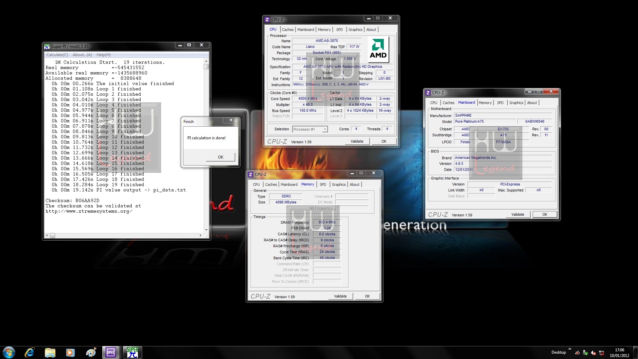Click OK in Memory CPU-Z window
This screenshot has width=638, height=359.
point(367,297)
